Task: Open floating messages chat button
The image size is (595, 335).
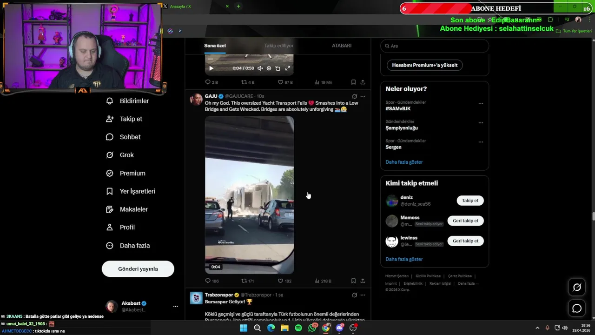Action: point(577,308)
